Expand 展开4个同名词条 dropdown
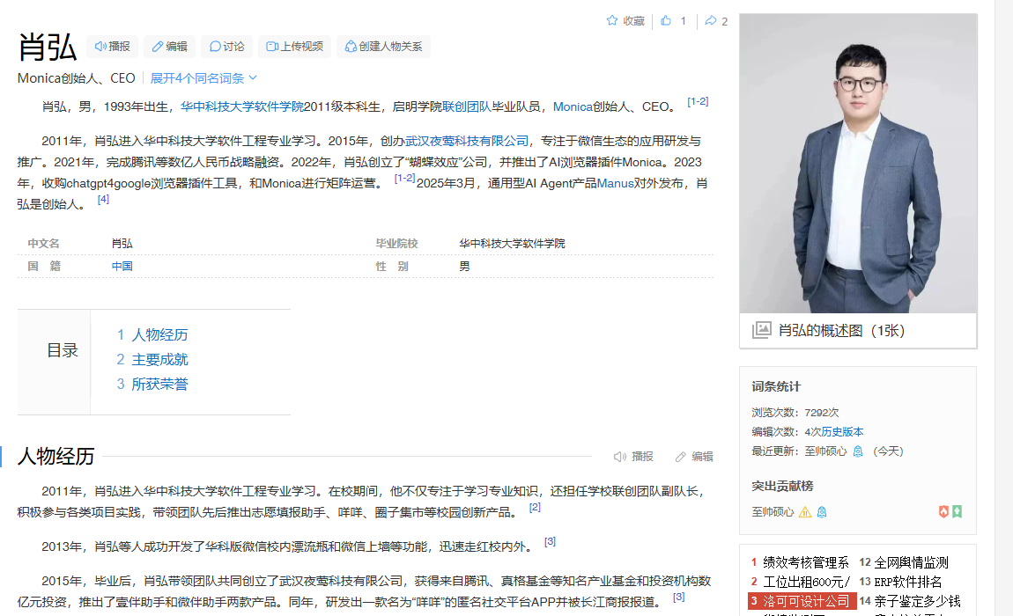This screenshot has height=616, width=1013. point(203,78)
